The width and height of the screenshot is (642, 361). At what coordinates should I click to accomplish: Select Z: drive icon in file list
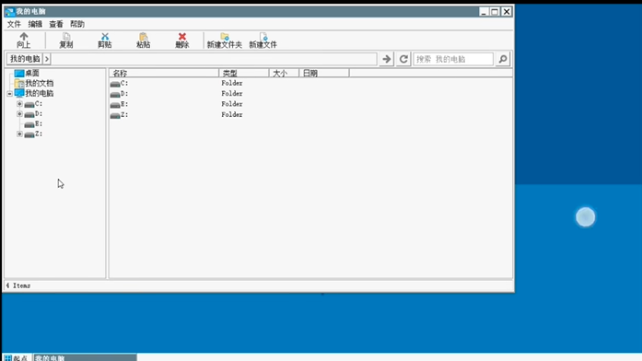click(x=115, y=115)
